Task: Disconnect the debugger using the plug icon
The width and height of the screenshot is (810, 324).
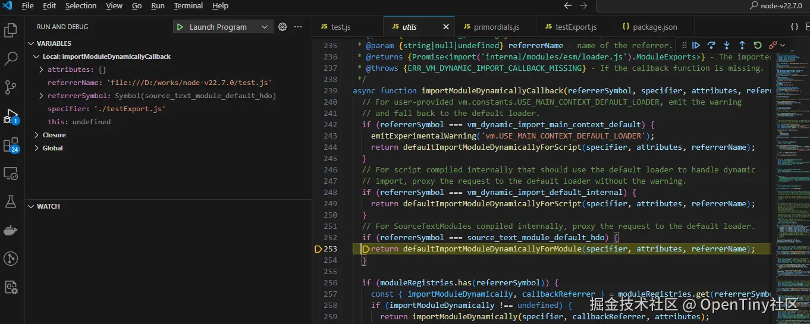Action: [773, 45]
